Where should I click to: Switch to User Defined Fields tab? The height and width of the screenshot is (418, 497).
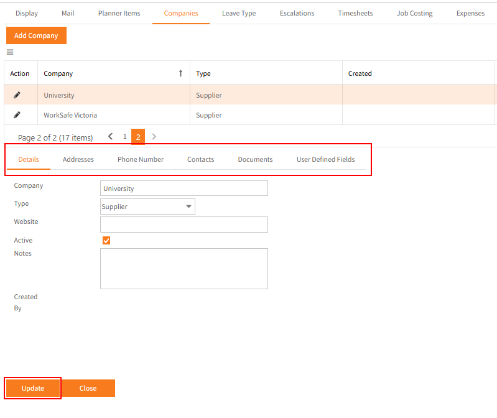[325, 159]
